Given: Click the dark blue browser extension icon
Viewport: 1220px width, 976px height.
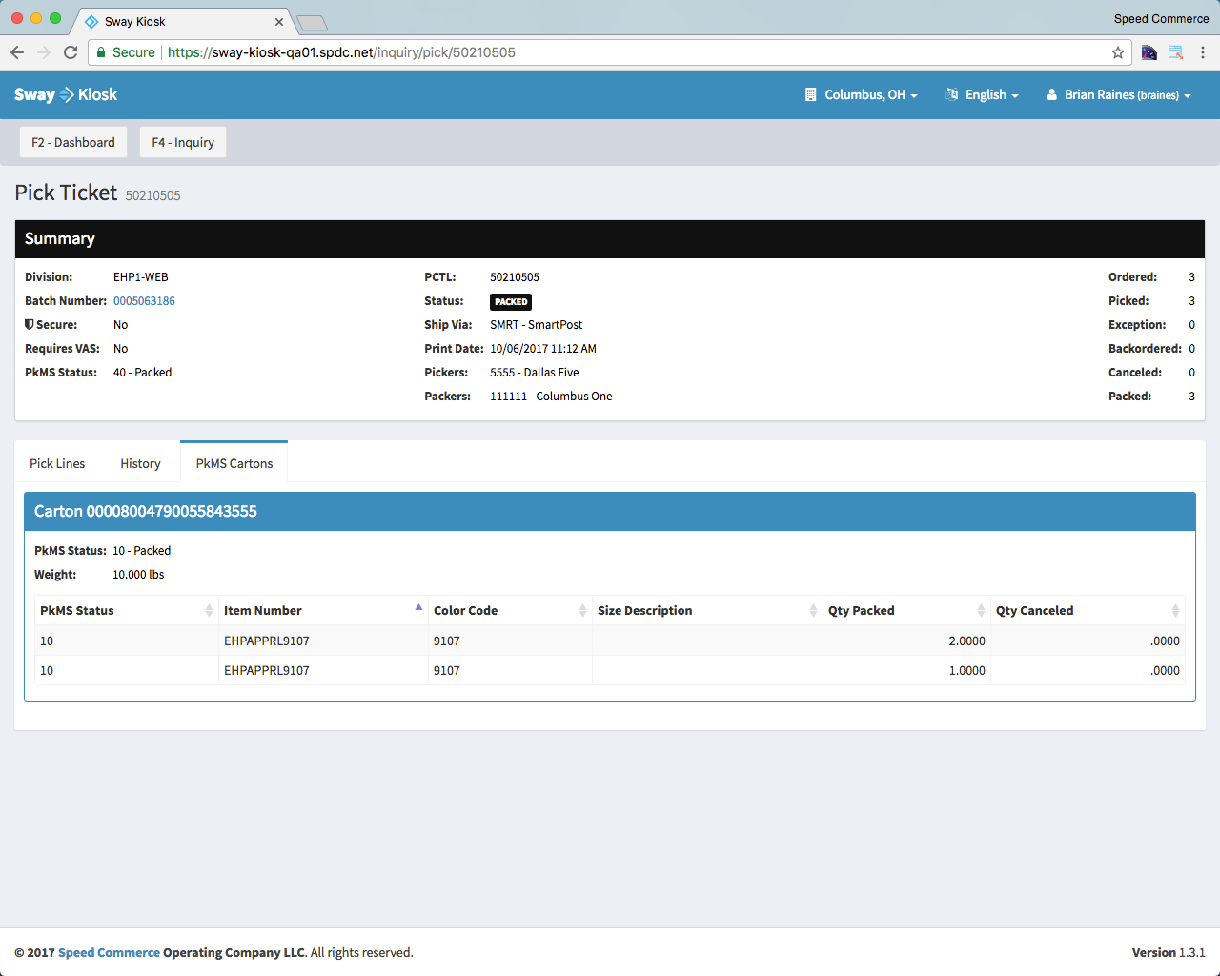Looking at the screenshot, I should pyautogui.click(x=1149, y=52).
